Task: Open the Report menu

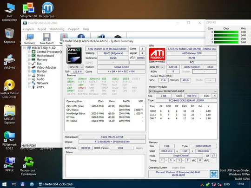Action: (x=42, y=29)
